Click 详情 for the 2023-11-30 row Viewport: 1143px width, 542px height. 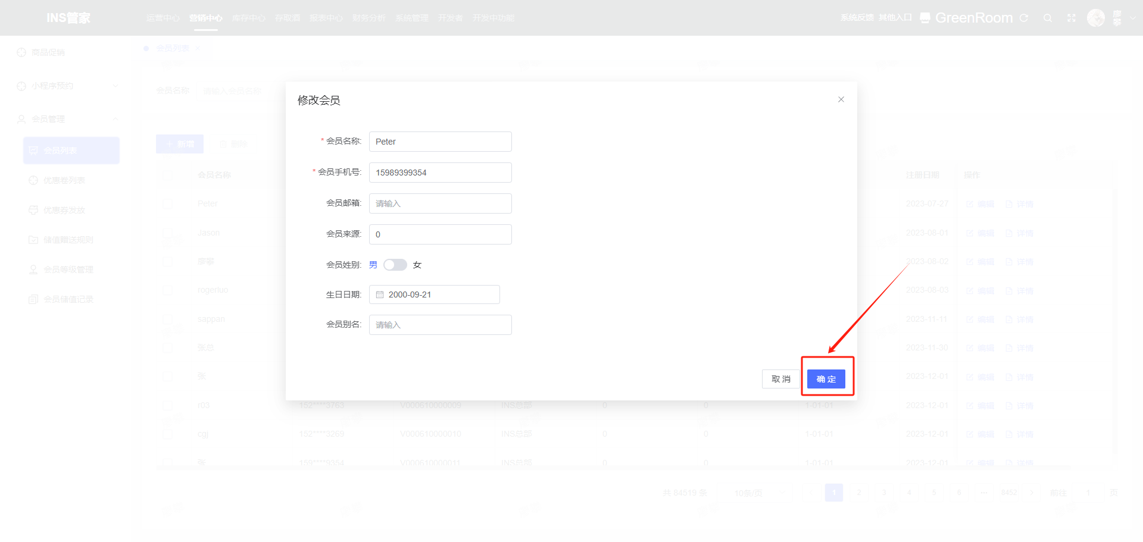[1019, 348]
